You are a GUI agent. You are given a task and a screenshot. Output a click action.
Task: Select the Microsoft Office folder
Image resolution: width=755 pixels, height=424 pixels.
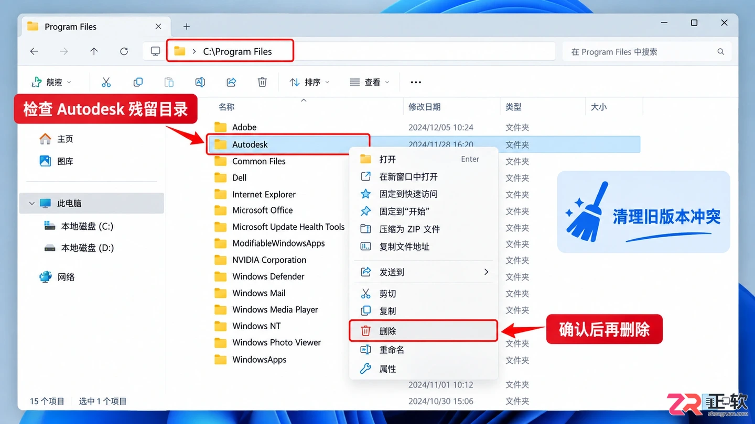point(254,210)
